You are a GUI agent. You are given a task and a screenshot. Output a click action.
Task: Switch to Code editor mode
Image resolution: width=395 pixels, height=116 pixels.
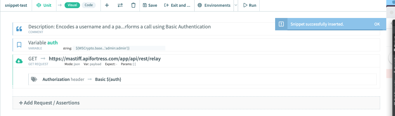pos(89,5)
